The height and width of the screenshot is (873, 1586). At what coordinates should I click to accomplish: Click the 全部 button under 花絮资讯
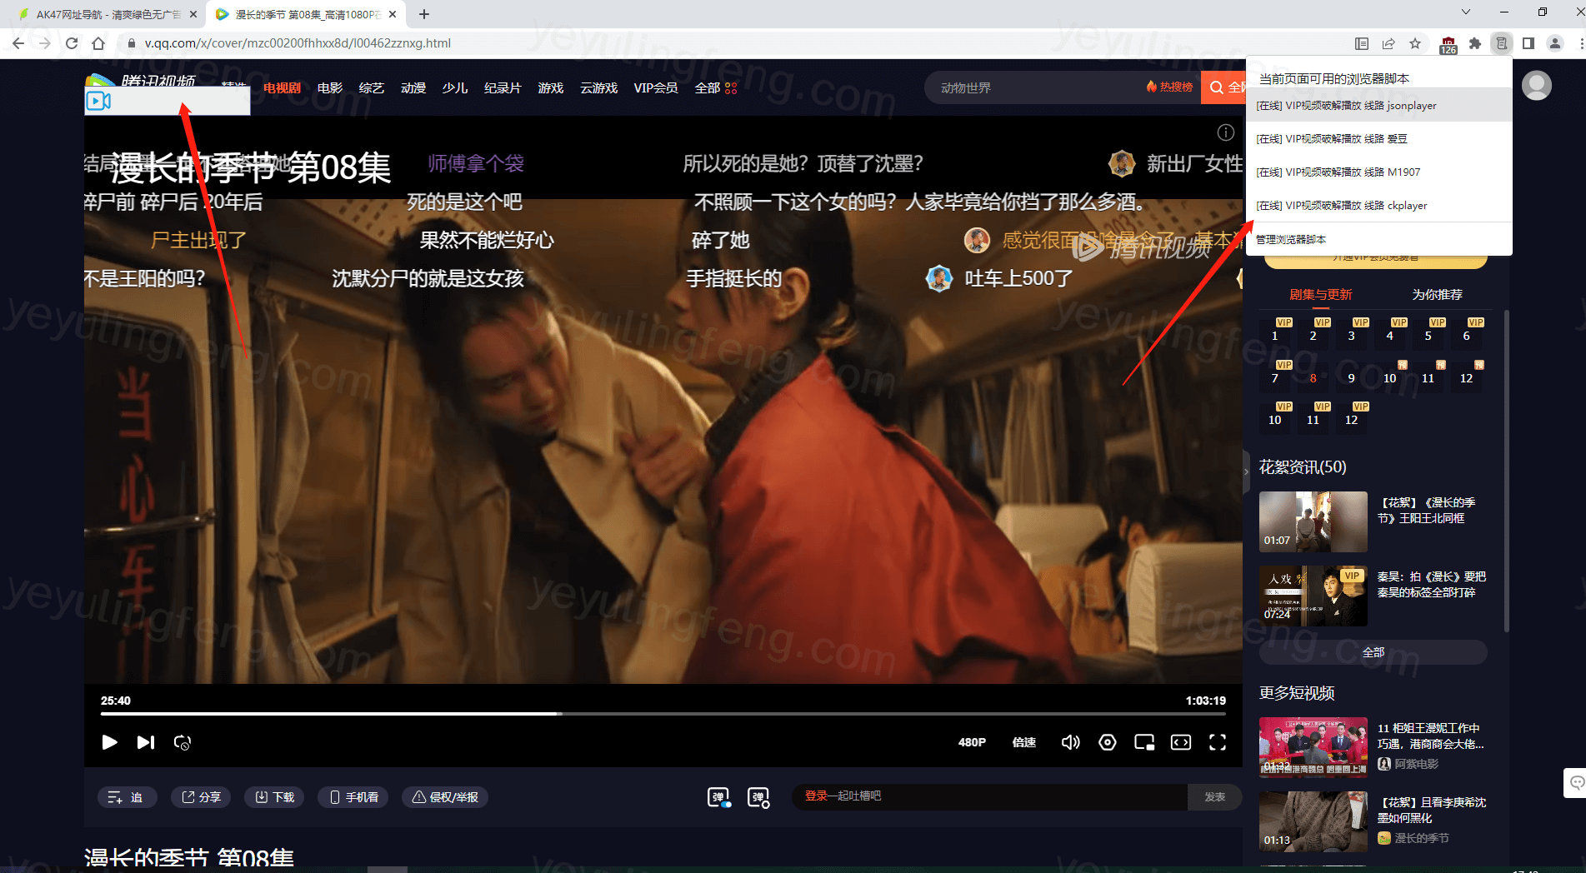click(1373, 652)
